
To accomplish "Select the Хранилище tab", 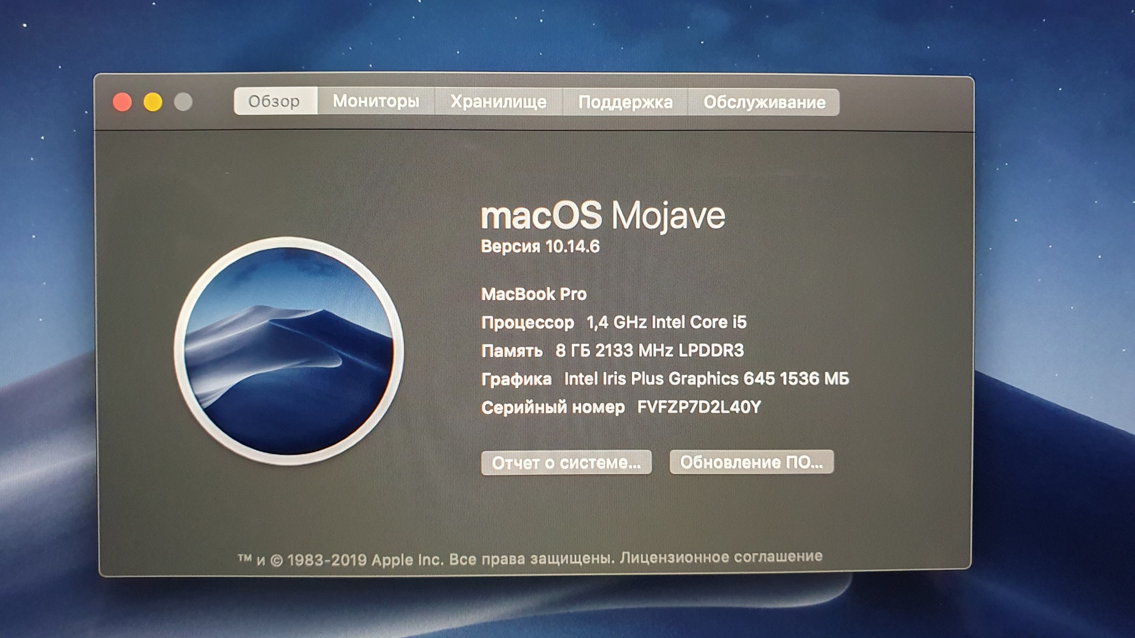I will [498, 102].
